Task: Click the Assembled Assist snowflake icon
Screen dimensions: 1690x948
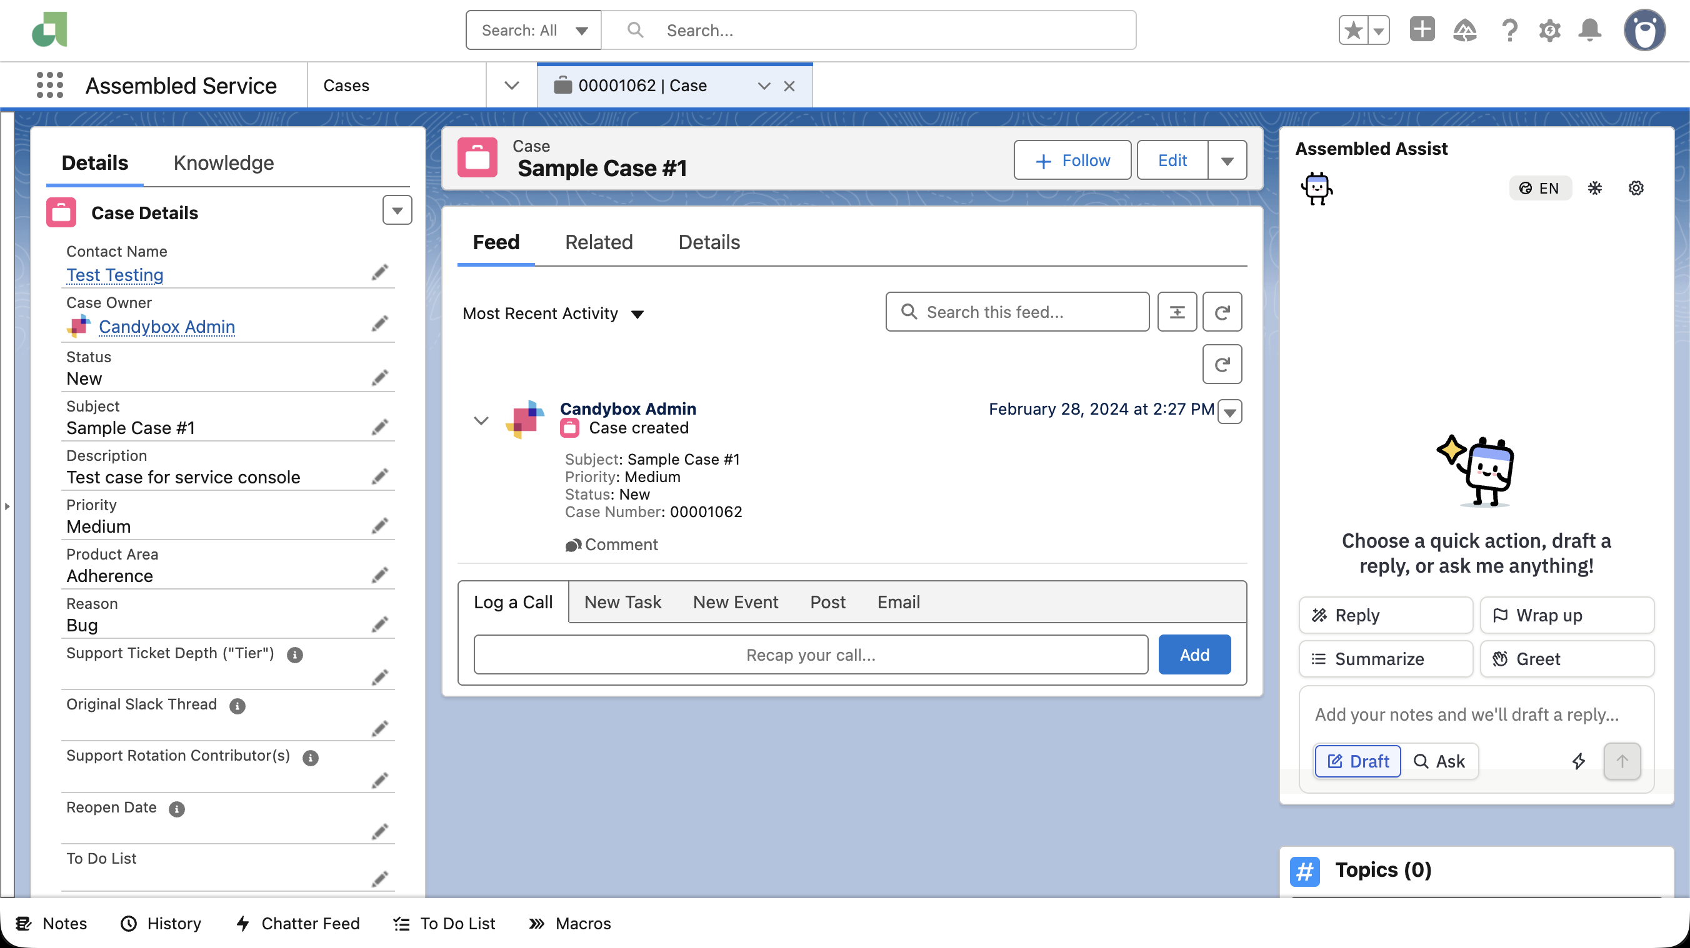Action: click(1594, 188)
